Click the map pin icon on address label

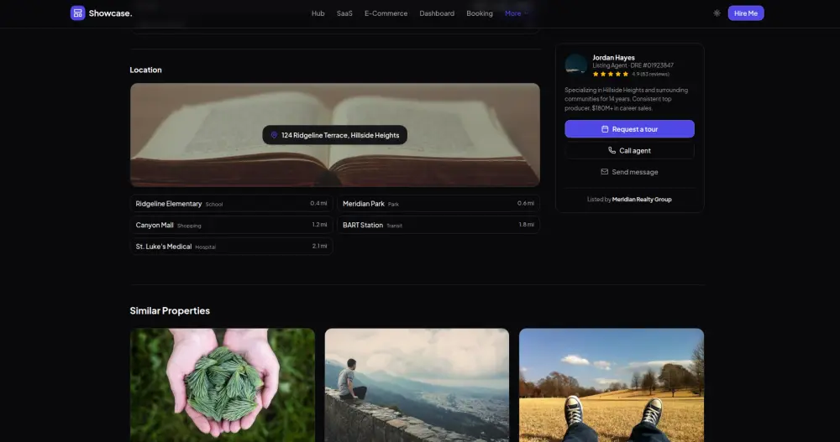point(274,135)
